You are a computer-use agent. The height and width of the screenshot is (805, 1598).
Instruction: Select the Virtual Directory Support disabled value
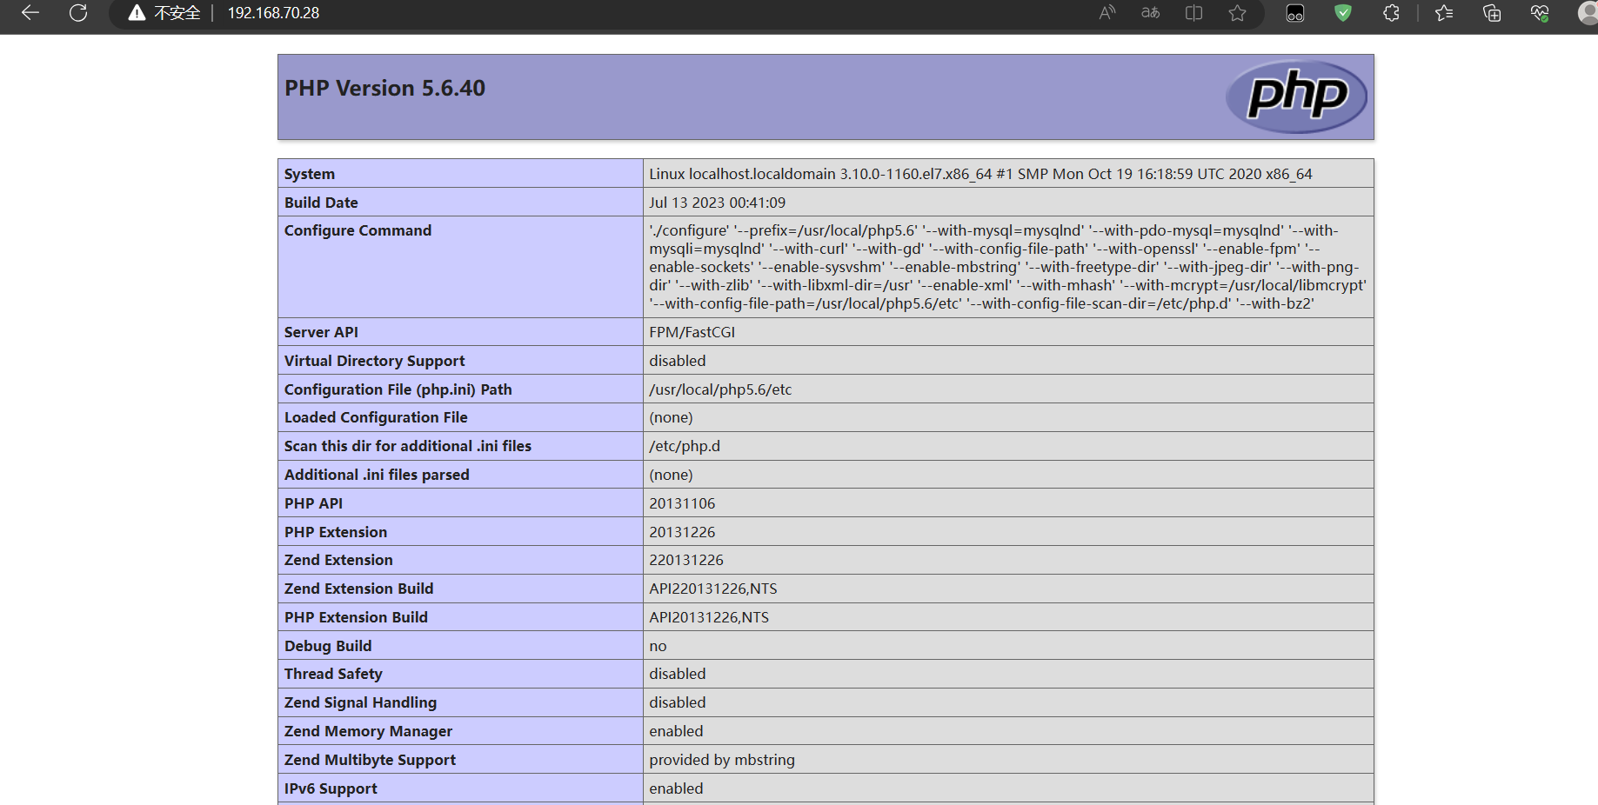677,361
